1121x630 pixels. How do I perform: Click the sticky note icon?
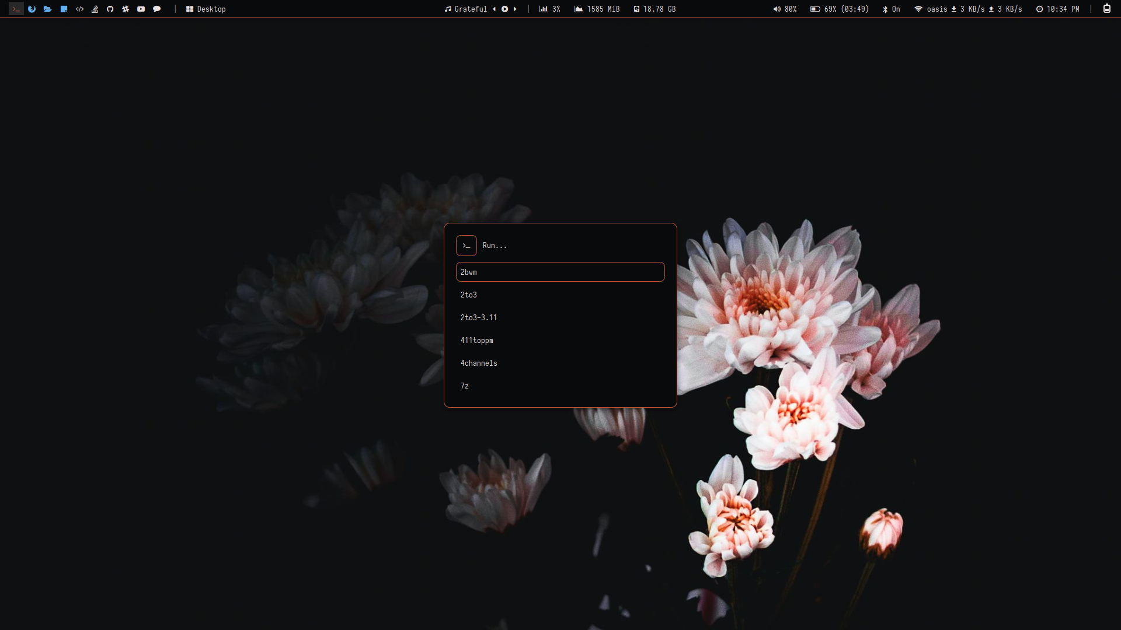pos(64,9)
